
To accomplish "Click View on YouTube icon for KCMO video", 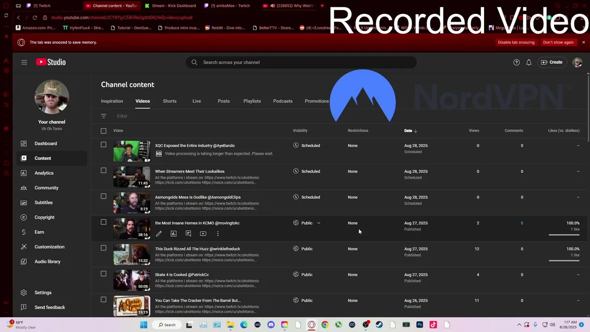I will (203, 234).
